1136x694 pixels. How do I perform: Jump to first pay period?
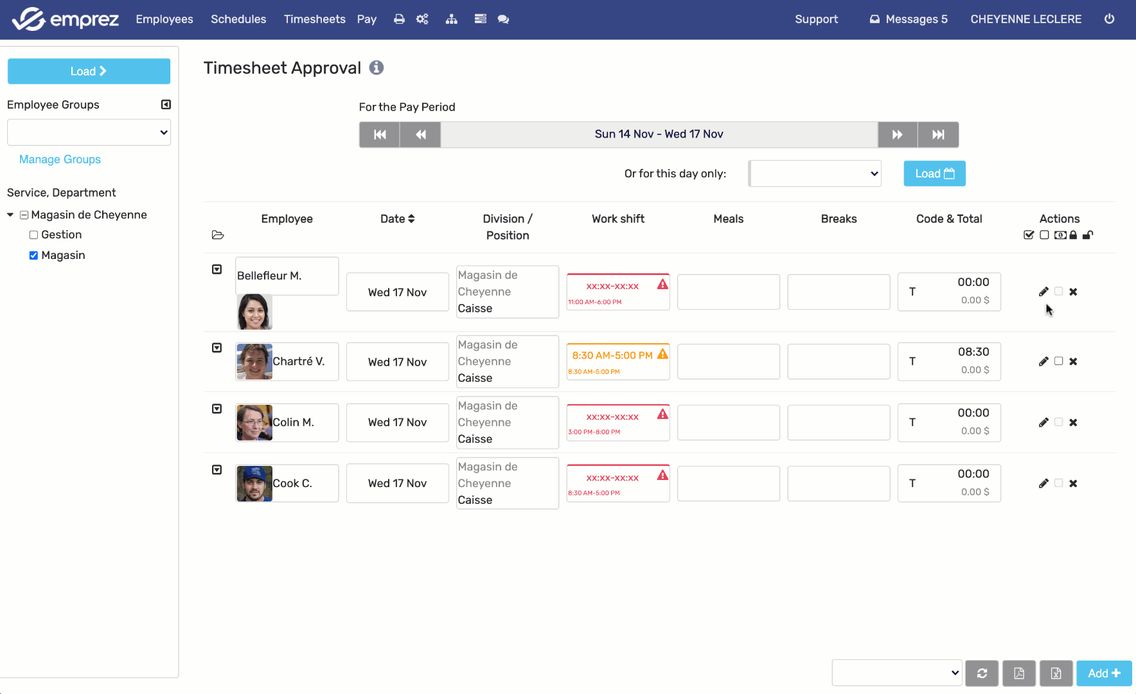[x=380, y=134]
